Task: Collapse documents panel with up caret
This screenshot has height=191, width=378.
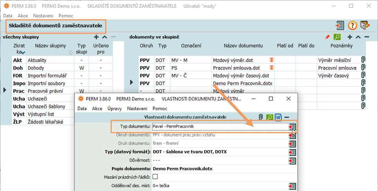Action: tap(358, 37)
